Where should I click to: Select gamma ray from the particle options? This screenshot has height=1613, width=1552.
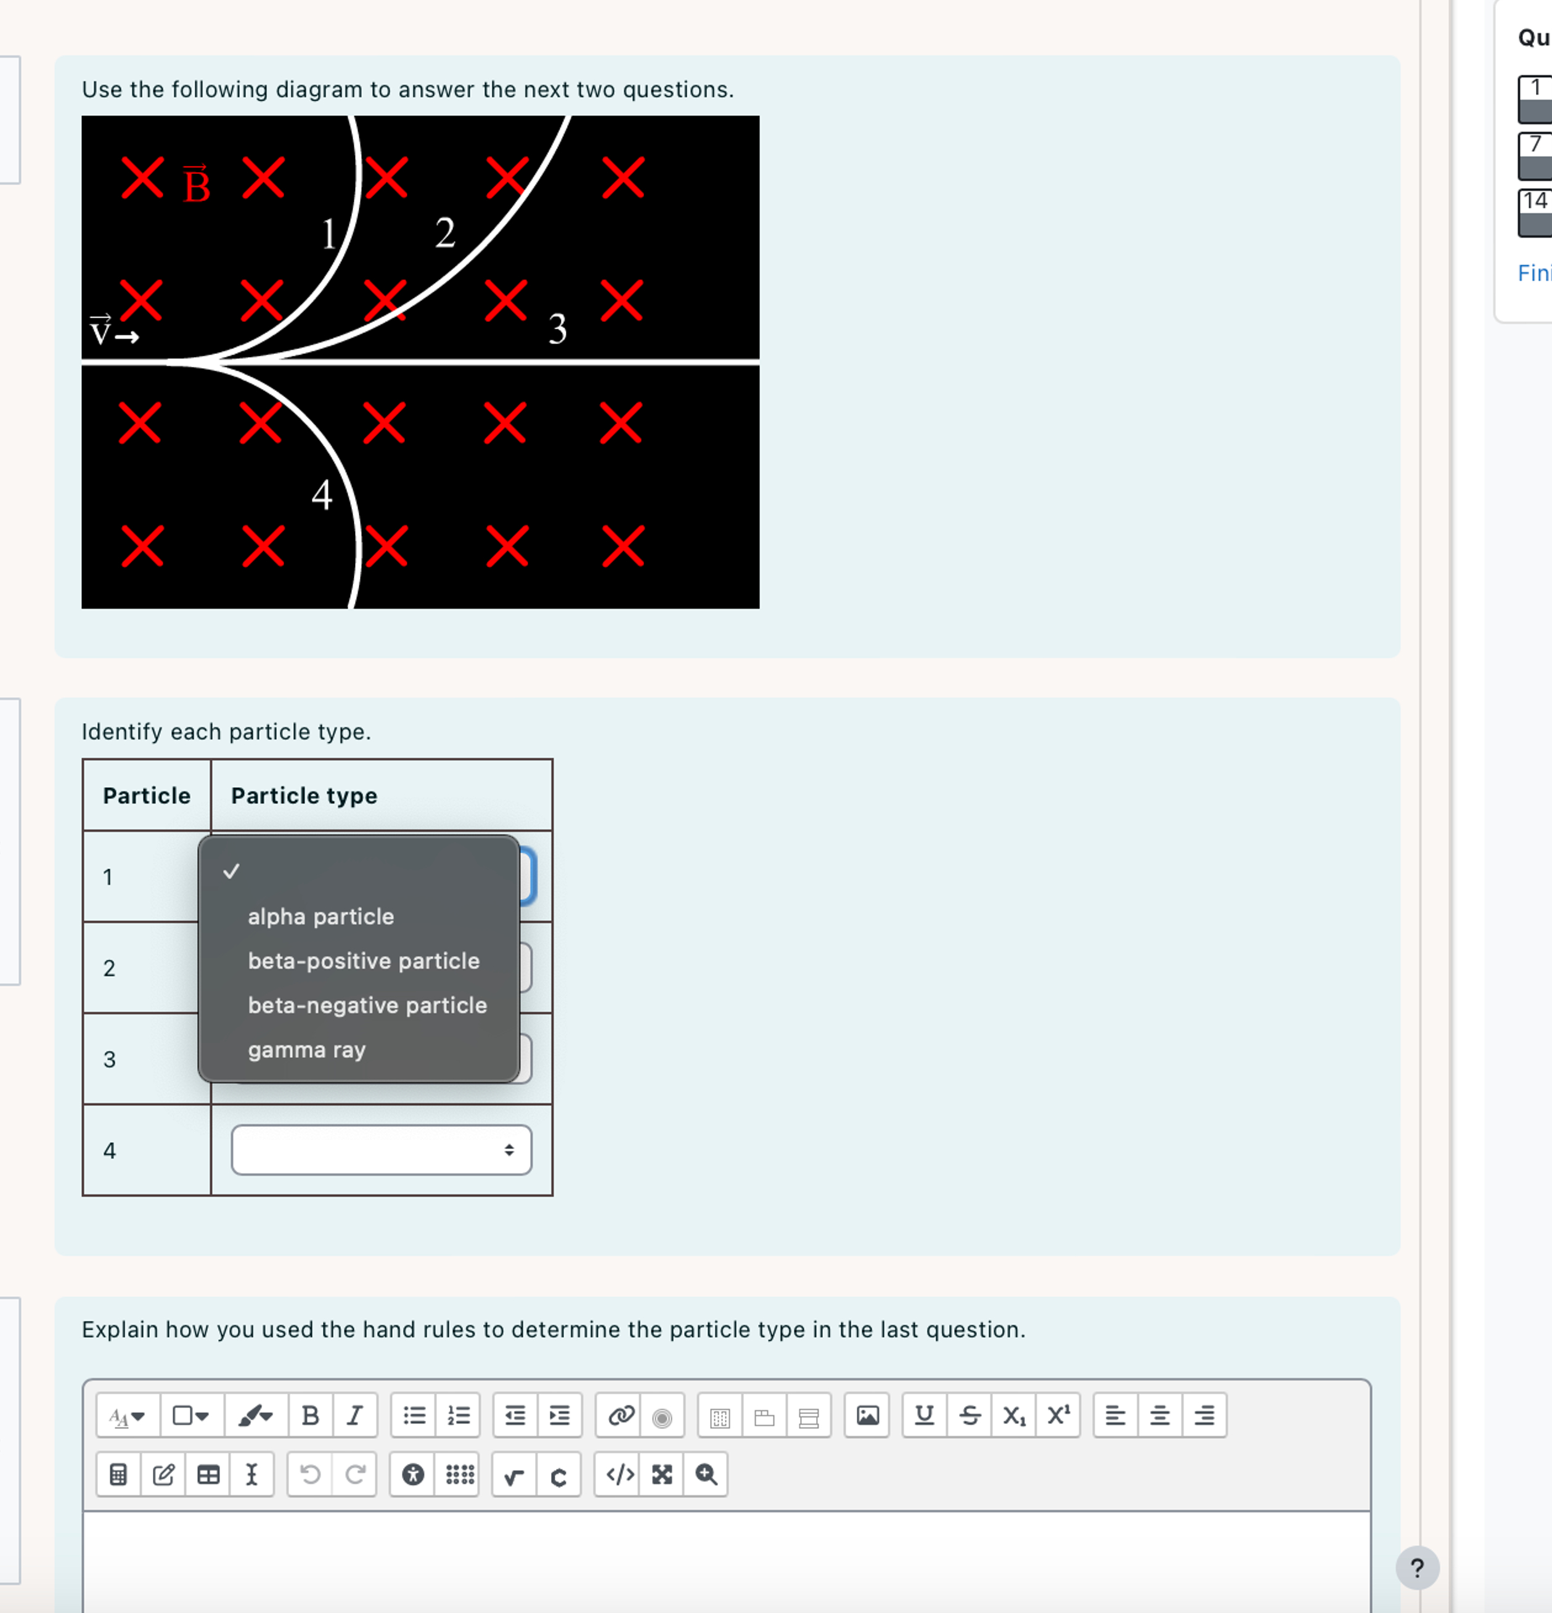[307, 1049]
